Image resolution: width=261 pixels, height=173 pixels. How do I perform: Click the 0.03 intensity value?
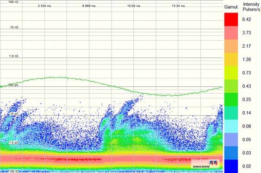tap(247, 153)
